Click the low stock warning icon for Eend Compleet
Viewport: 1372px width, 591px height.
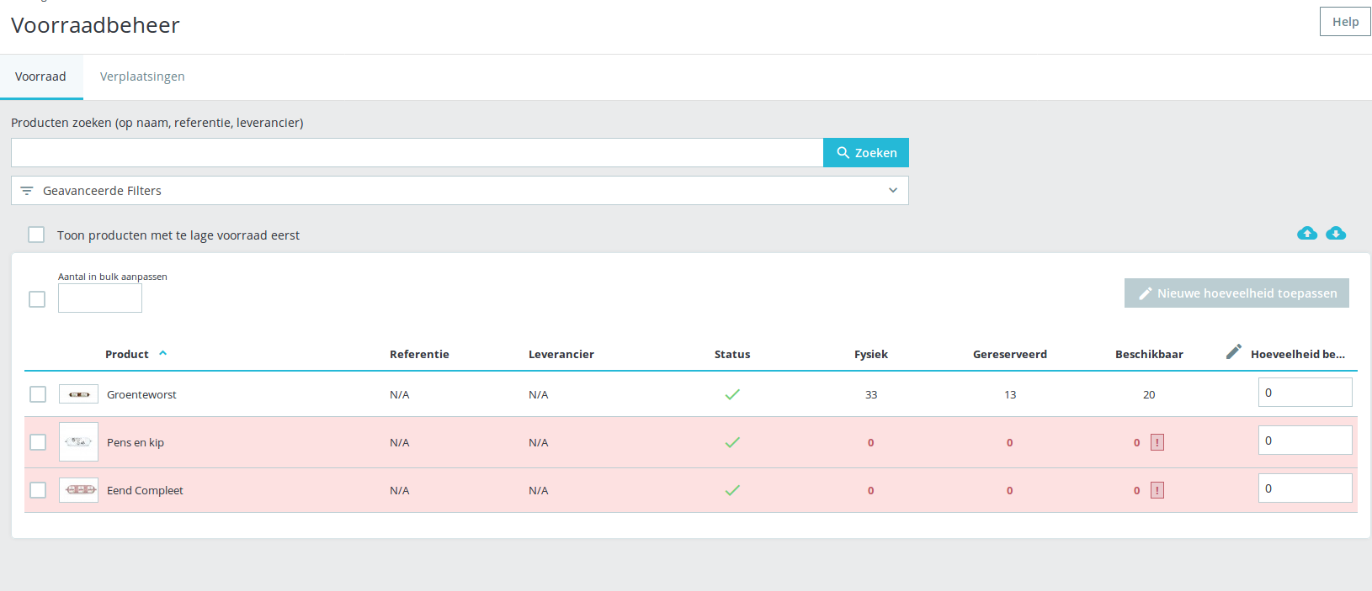pos(1157,490)
